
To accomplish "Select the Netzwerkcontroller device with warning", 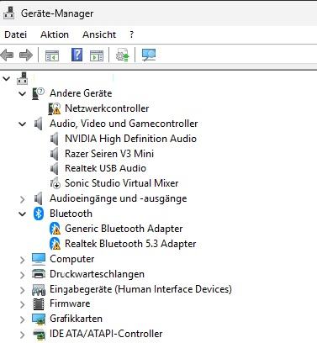I will pyautogui.click(x=107, y=108).
